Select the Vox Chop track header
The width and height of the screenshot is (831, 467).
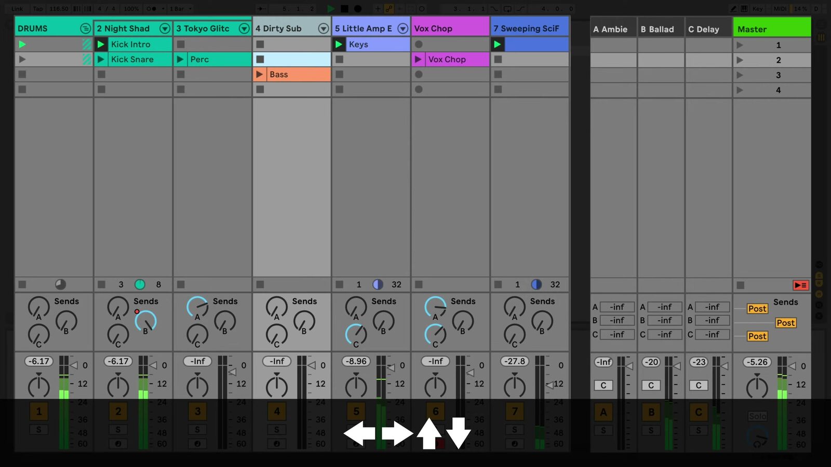pos(450,29)
